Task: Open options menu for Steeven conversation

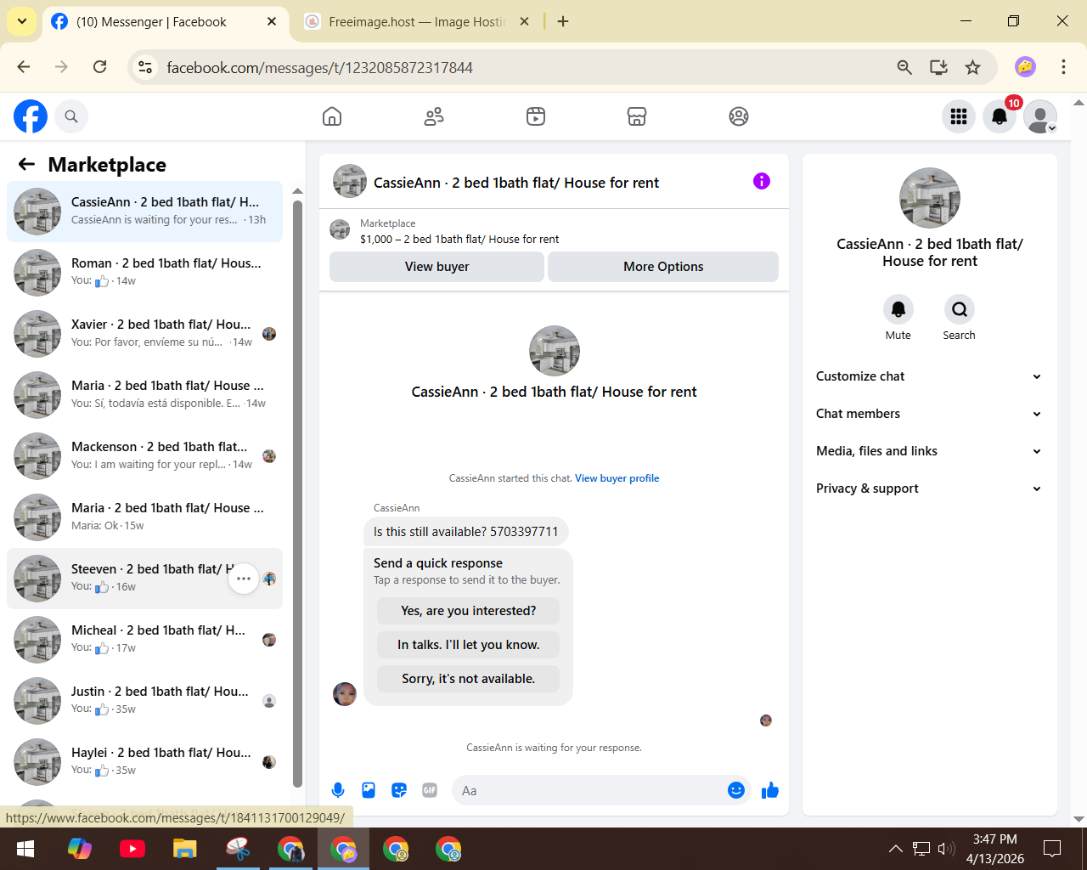Action: [x=244, y=579]
